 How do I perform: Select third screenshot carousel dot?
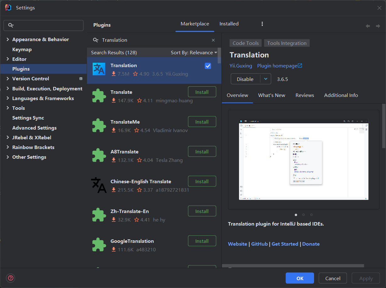311,215
